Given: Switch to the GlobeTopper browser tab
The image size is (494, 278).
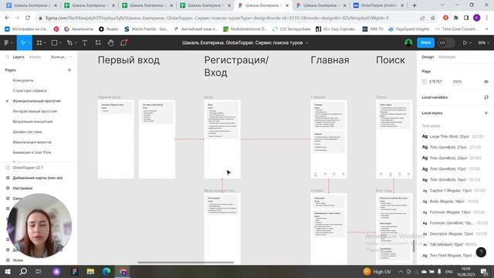Looking at the screenshot, I should point(378,5).
